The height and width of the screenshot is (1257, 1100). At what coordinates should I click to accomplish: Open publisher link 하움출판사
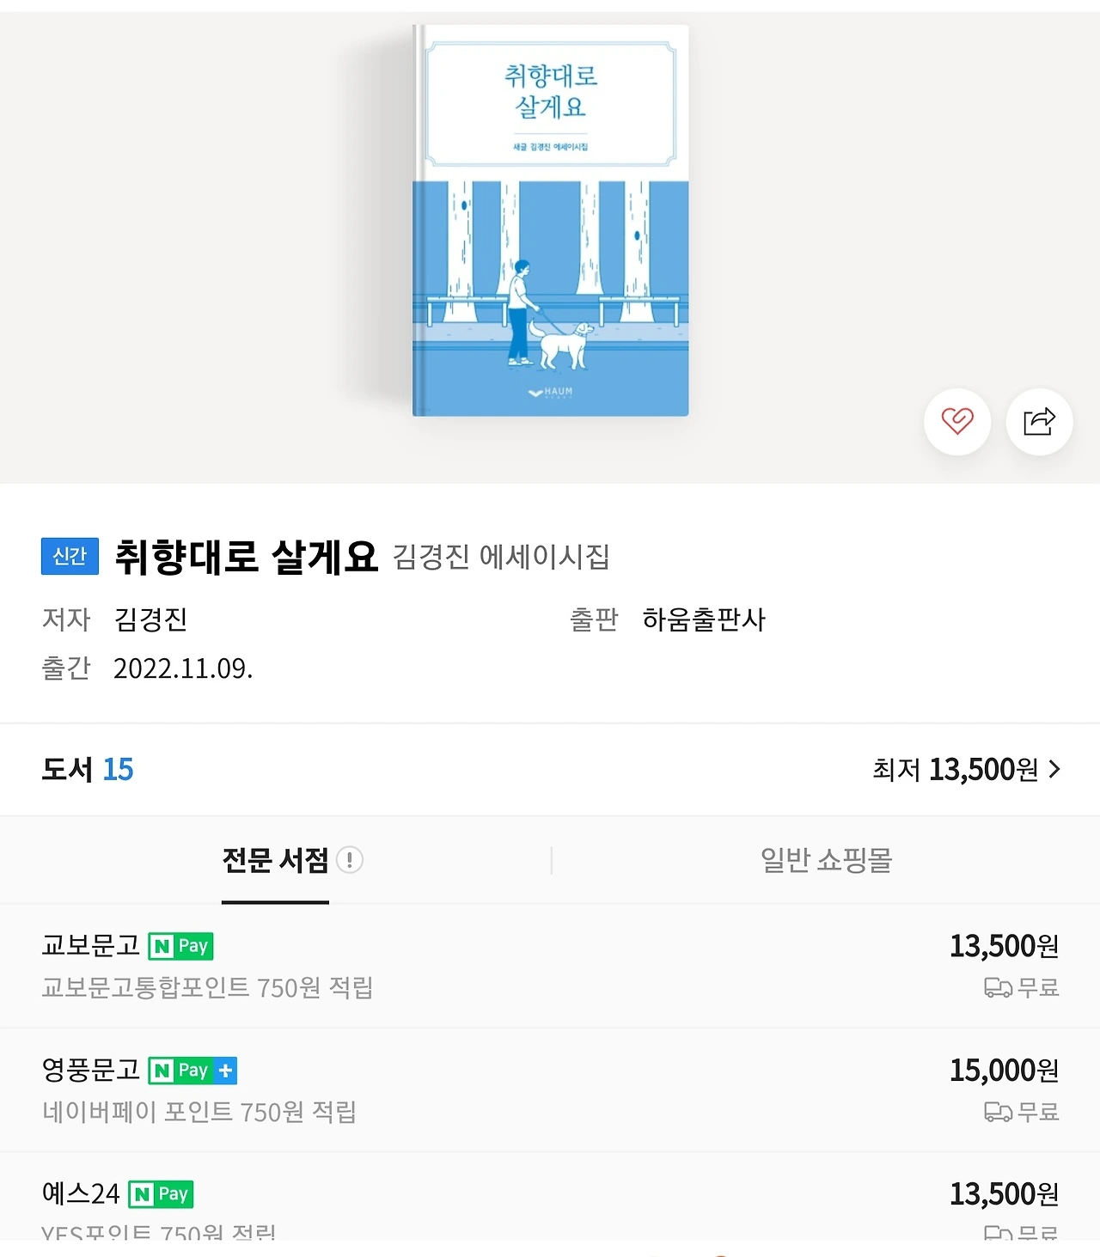703,619
